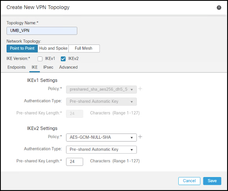Select the IKE tab
Screen dimensions: 228x191
click(x=35, y=68)
